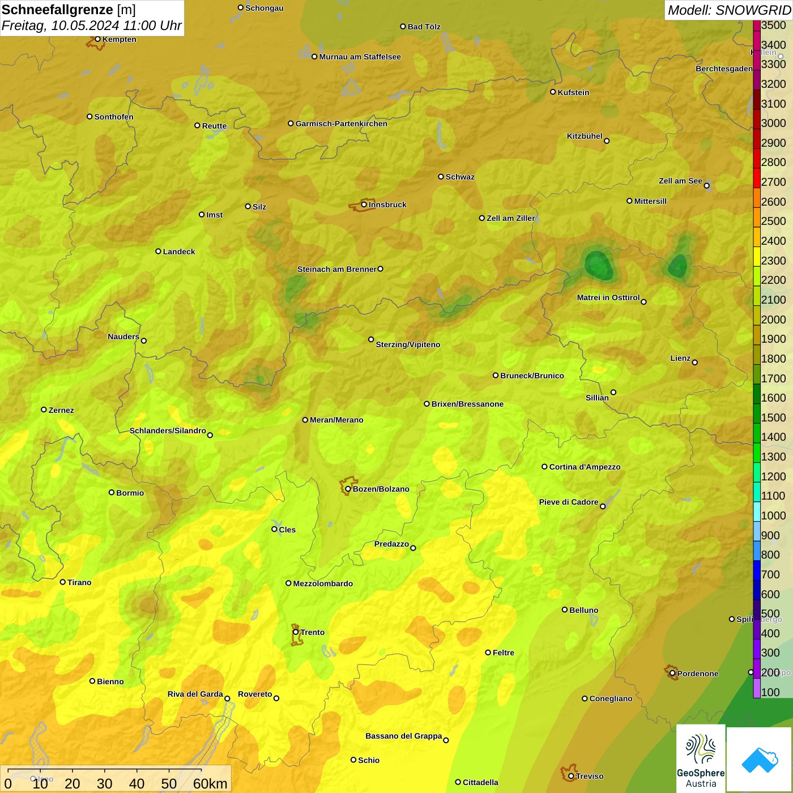793x793 pixels.
Task: Click the Treviso city marker
Action: (571, 776)
